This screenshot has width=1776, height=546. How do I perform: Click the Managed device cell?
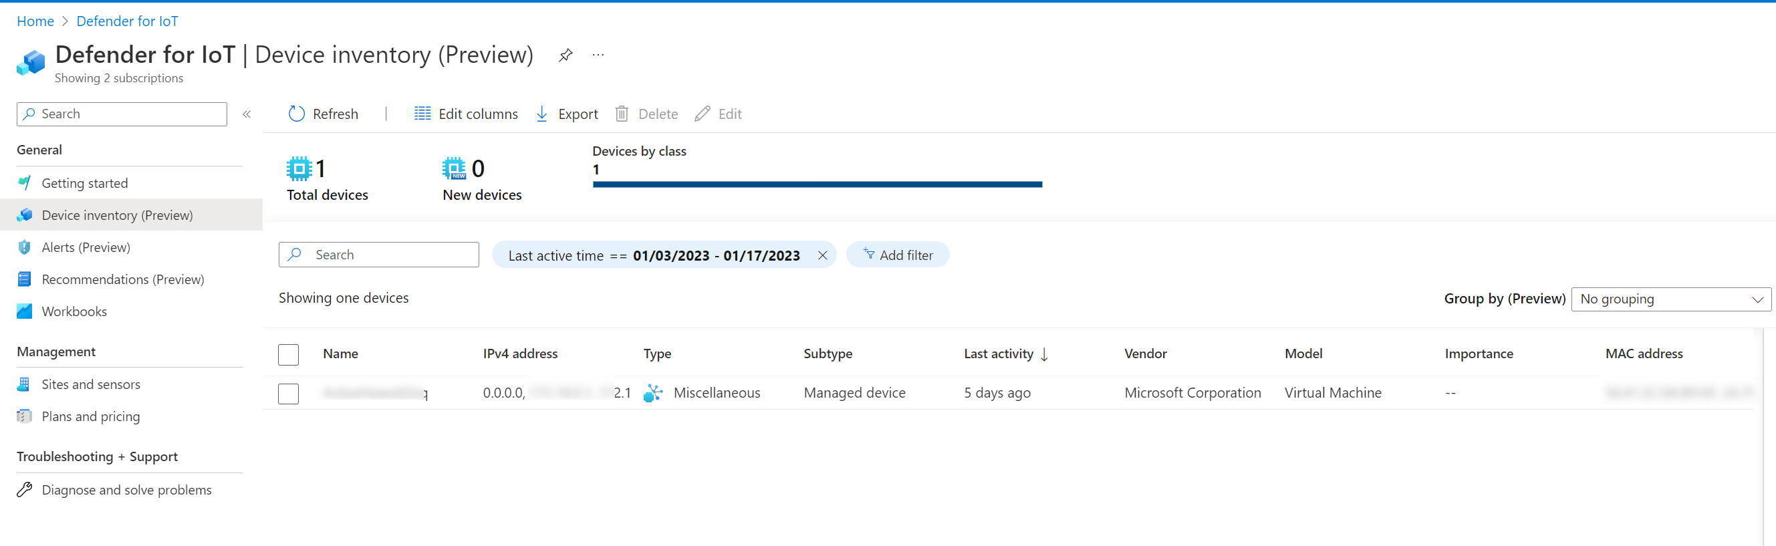pos(854,393)
